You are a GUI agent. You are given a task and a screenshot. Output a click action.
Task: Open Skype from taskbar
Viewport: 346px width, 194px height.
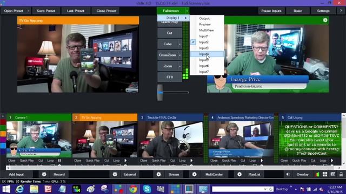[x=147, y=189]
